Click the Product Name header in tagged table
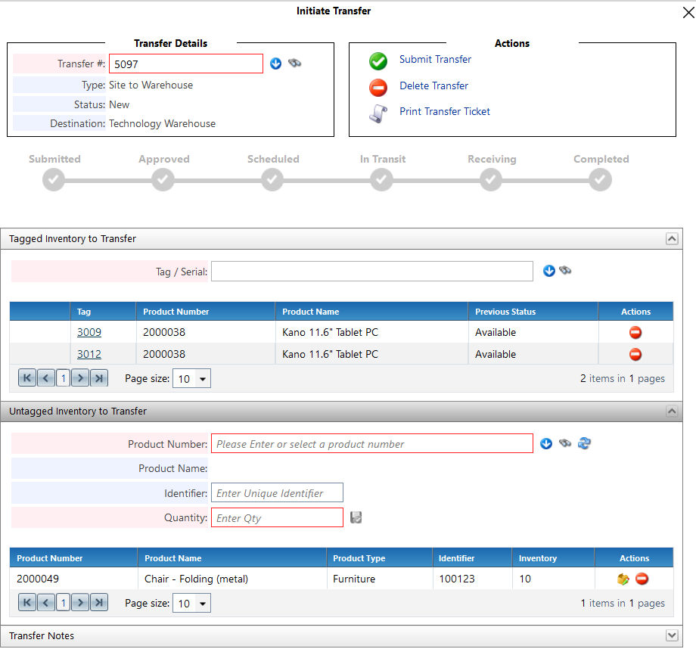This screenshot has width=696, height=649. pyautogui.click(x=371, y=312)
